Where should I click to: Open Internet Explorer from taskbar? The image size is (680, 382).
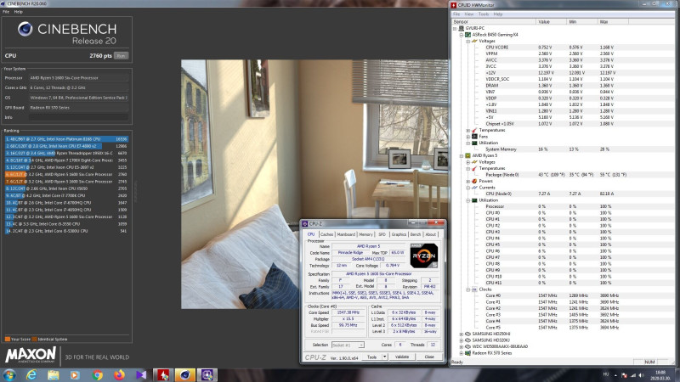31,375
